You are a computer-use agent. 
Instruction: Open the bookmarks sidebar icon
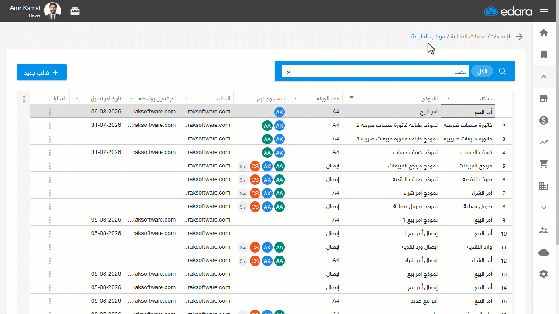pyautogui.click(x=544, y=55)
